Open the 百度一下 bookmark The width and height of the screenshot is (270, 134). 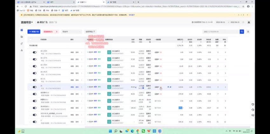click(56, 10)
